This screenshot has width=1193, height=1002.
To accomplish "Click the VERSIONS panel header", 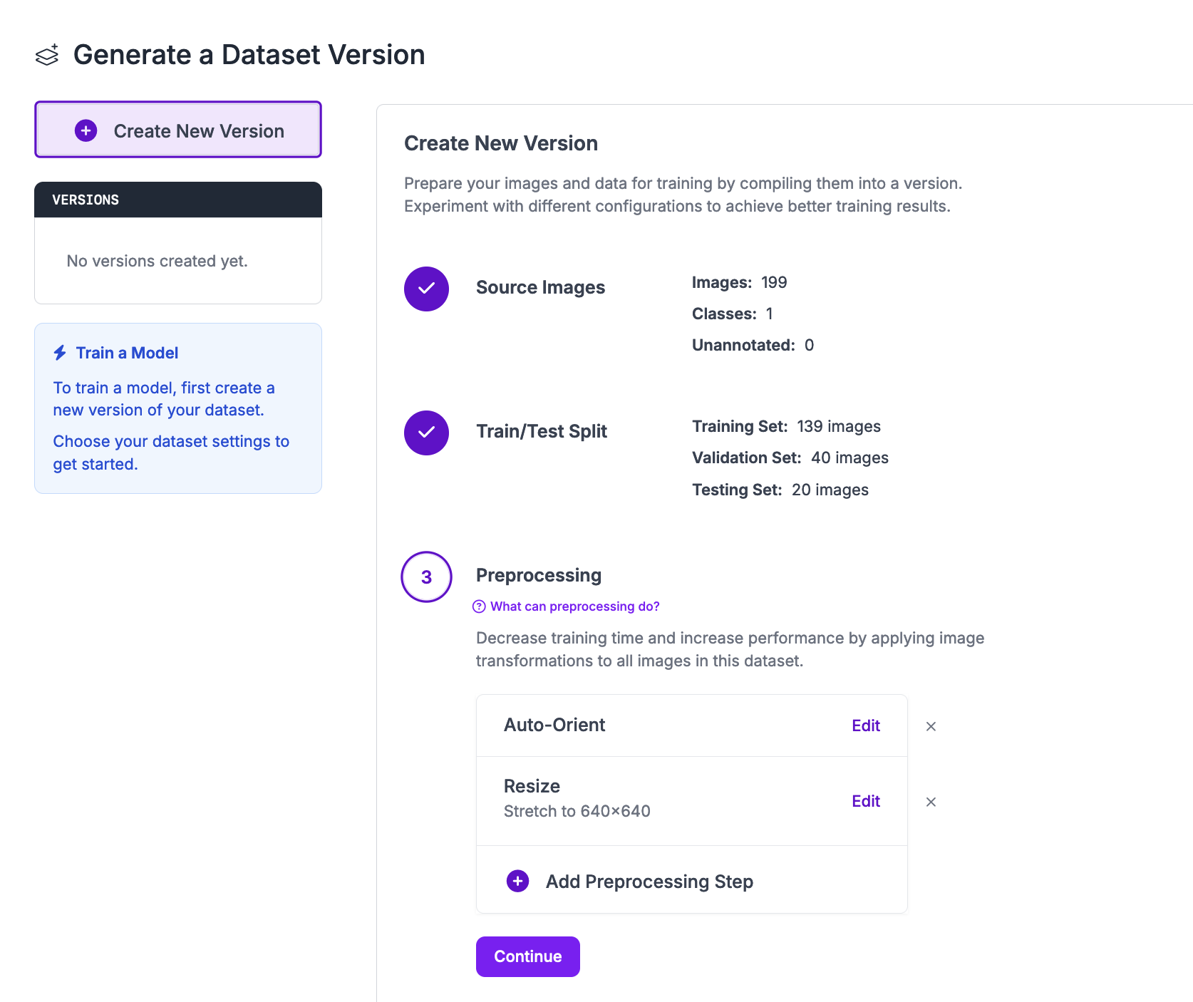I will 178,200.
